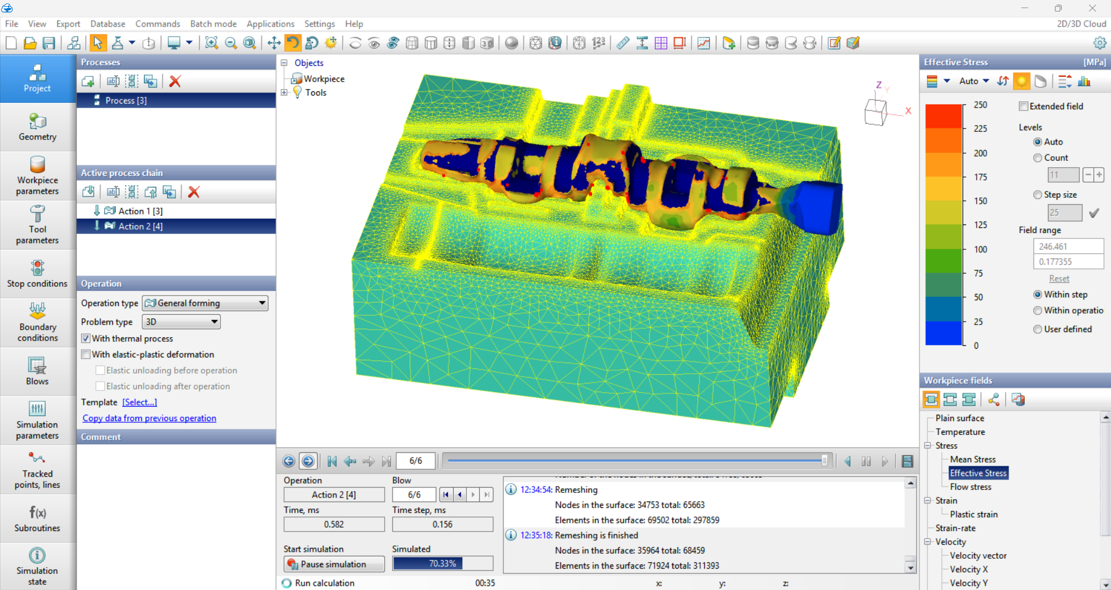Click the Save icon in toolbar
The image size is (1111, 590).
click(x=49, y=43)
